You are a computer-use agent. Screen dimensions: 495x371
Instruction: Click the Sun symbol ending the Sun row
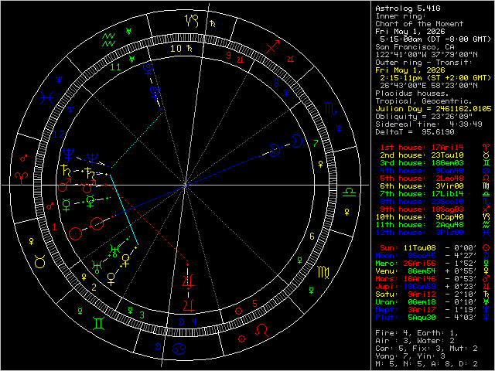(486, 247)
